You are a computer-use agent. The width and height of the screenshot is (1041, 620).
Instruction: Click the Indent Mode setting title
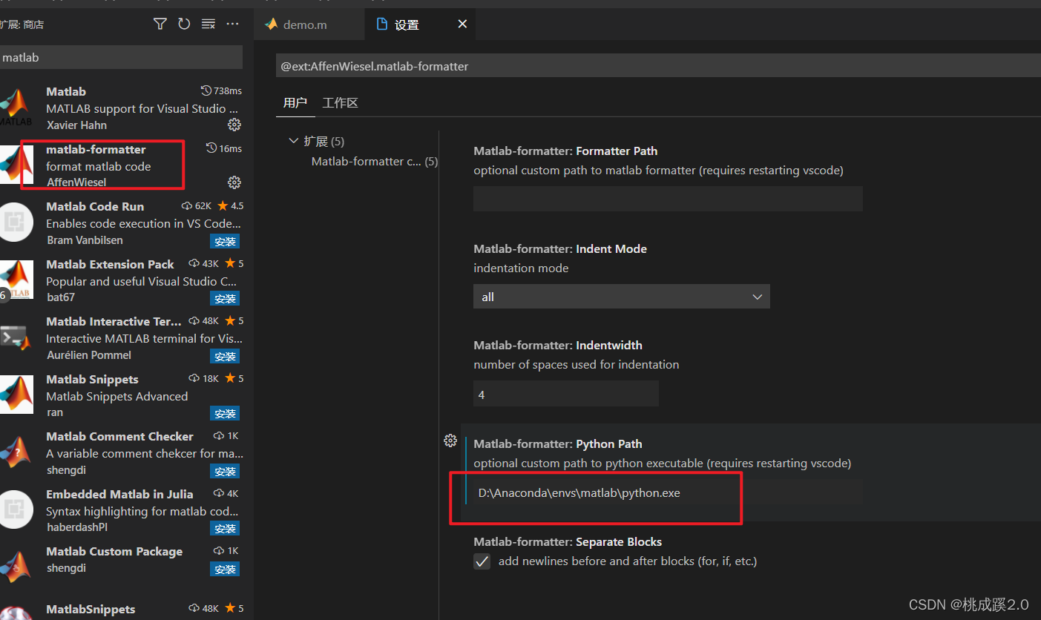pyautogui.click(x=560, y=248)
